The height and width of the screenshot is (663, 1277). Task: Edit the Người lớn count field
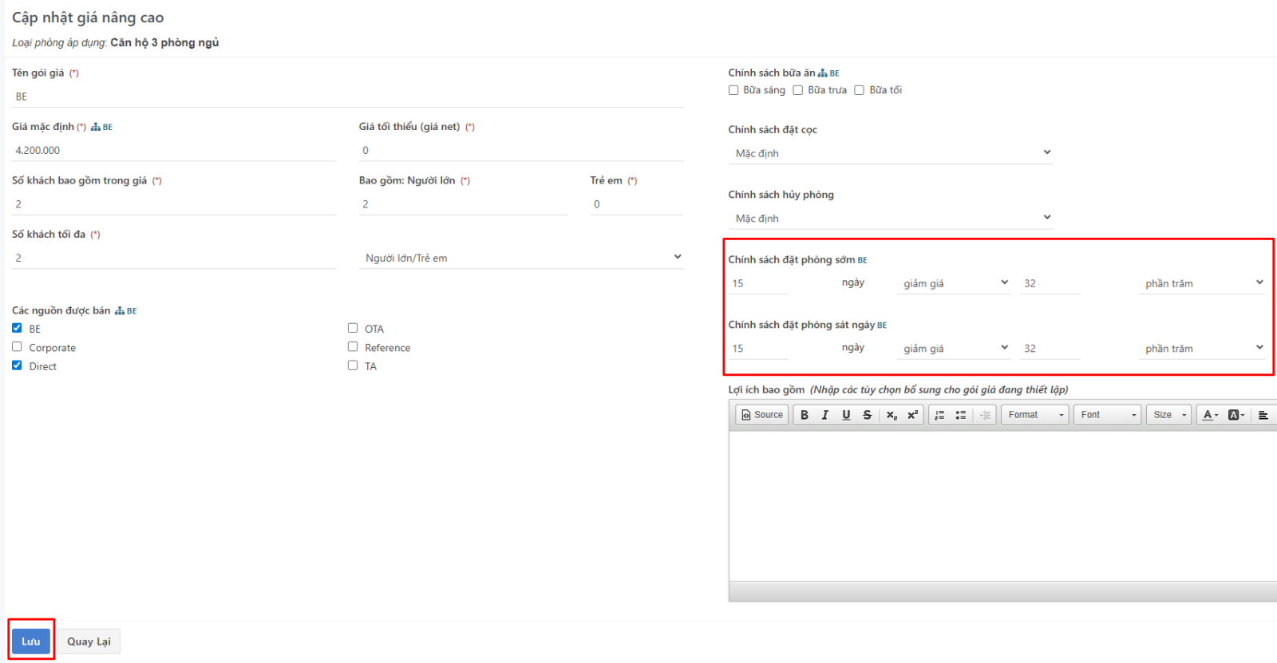coord(463,204)
